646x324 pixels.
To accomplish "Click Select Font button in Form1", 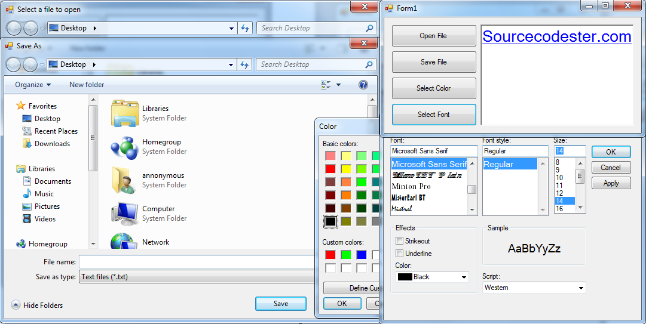I will (434, 115).
